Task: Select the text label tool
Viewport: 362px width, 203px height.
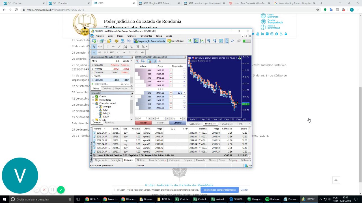Action: 137,47
